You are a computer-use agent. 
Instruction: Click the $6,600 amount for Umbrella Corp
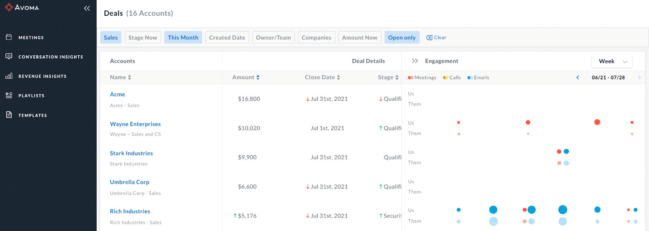pos(247,186)
